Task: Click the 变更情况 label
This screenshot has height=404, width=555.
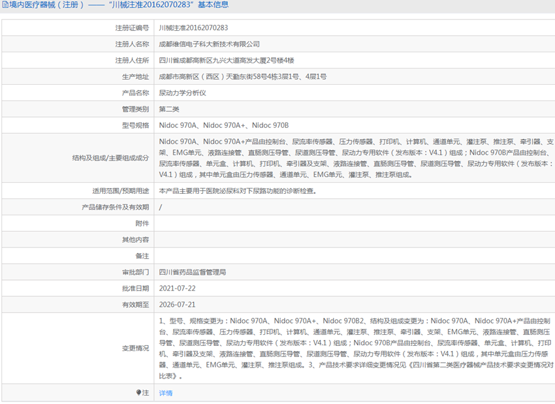Action: tap(135, 348)
